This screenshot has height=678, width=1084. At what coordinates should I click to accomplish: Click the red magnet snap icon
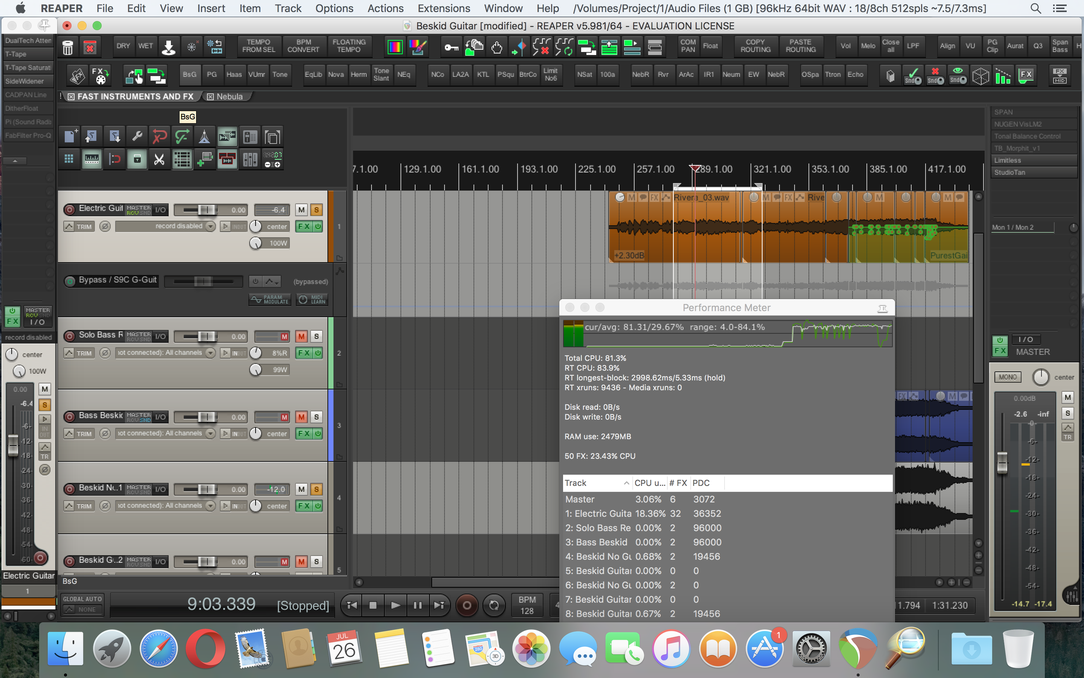(x=115, y=159)
